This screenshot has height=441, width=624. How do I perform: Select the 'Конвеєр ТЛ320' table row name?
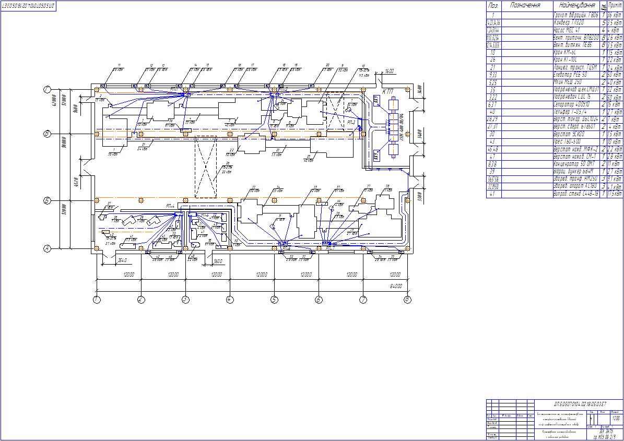[569, 23]
